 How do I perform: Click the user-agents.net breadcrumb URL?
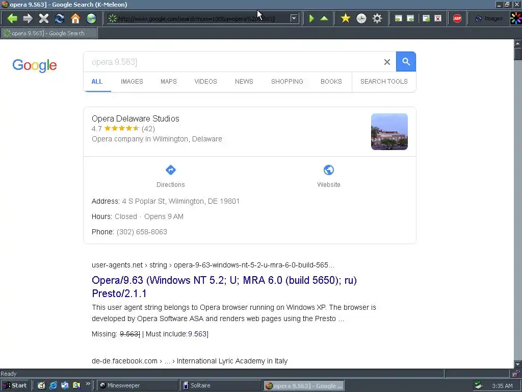[213, 265]
